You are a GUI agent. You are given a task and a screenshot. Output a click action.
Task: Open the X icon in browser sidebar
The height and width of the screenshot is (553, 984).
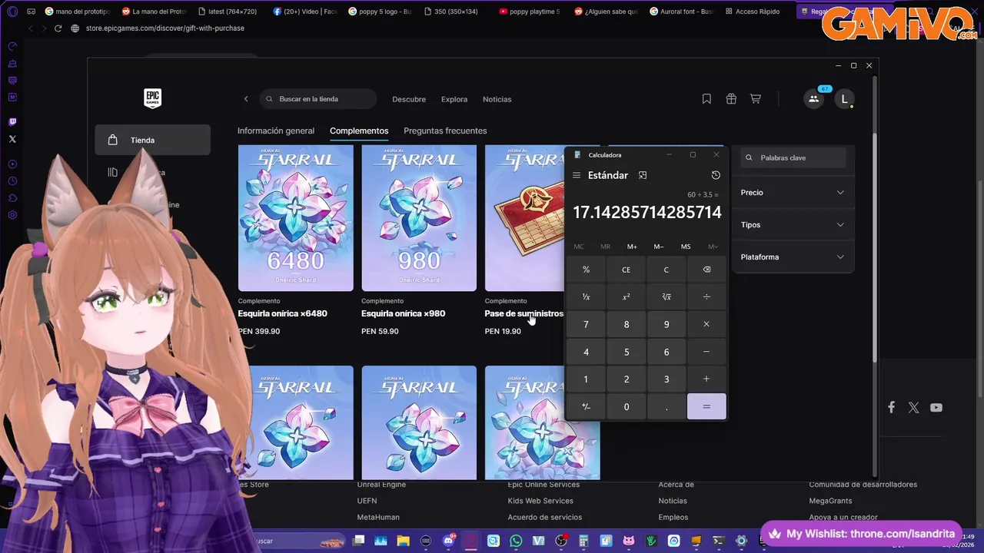12,139
